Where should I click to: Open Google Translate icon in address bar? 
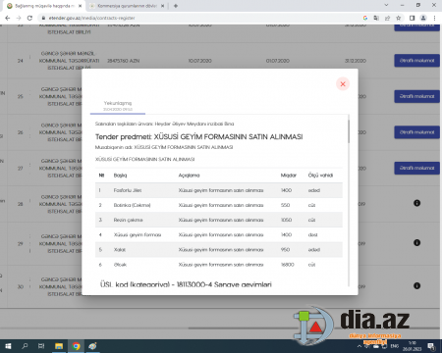(x=376, y=18)
